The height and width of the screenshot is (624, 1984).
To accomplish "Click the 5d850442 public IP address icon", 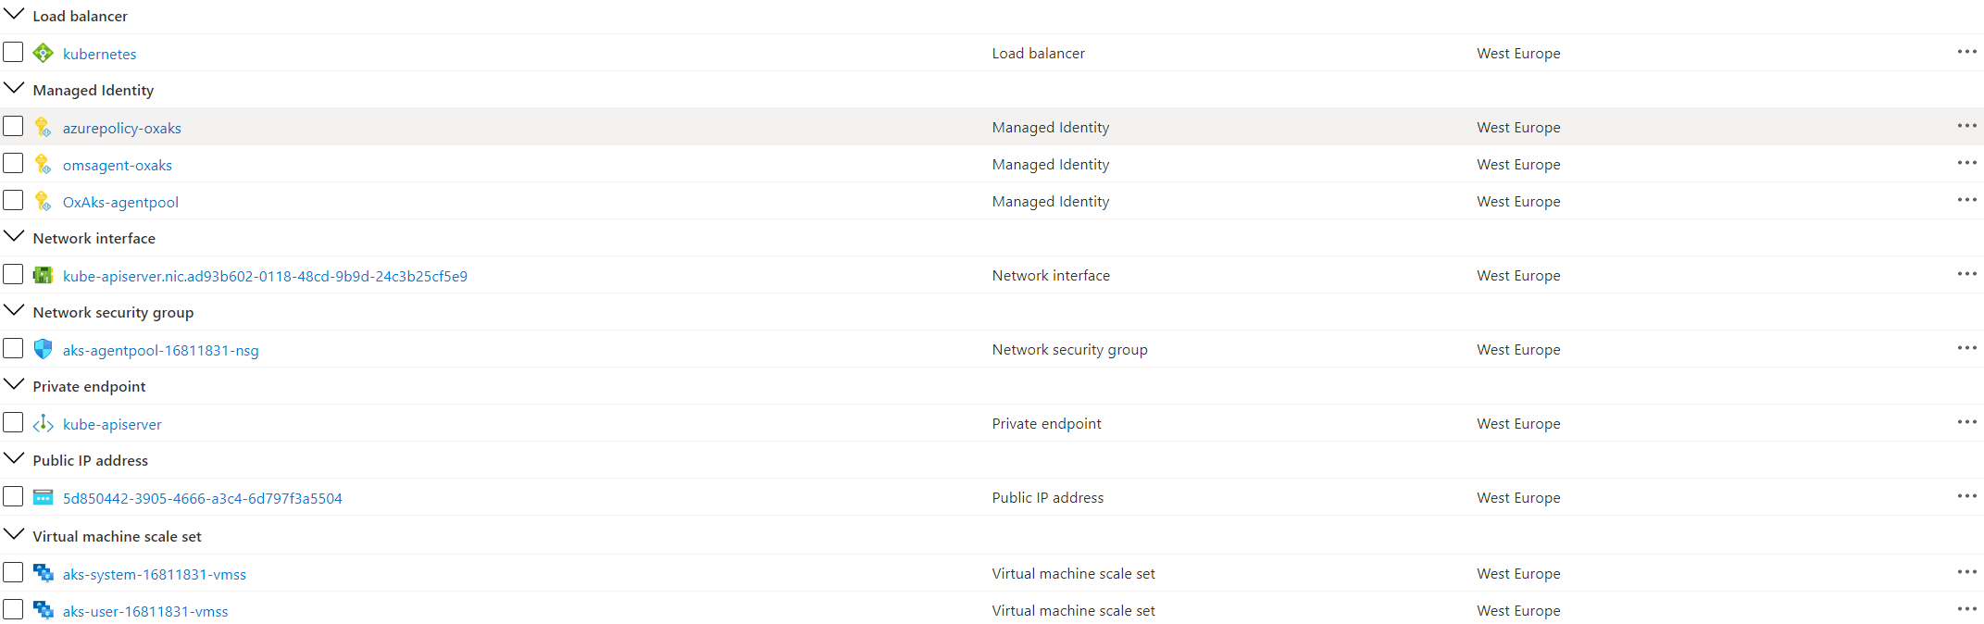I will pyautogui.click(x=43, y=497).
